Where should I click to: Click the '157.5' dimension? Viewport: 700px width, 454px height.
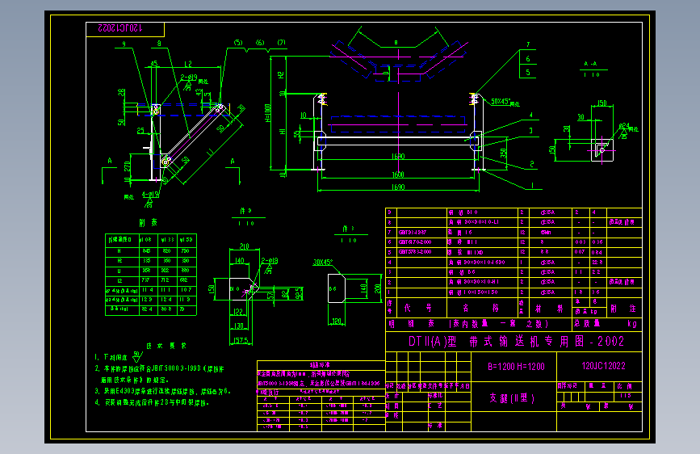point(241,341)
